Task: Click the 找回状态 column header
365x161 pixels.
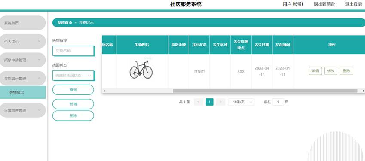Action: (199, 45)
